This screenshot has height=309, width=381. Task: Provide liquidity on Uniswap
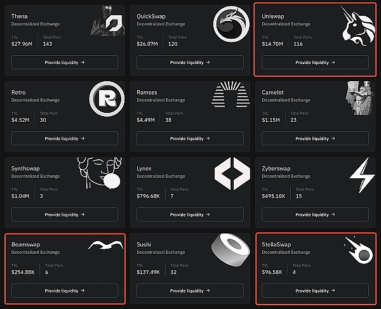(x=315, y=62)
